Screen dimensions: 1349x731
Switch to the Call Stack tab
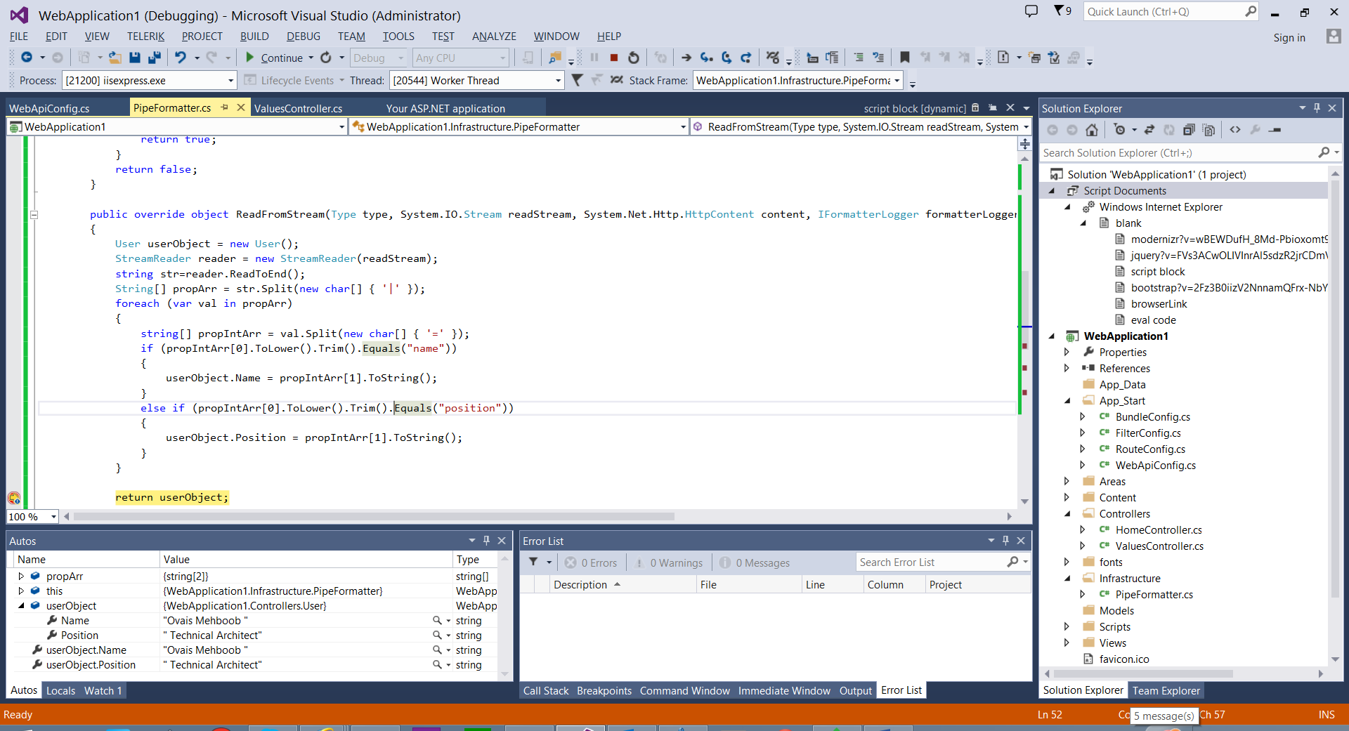[x=546, y=690]
